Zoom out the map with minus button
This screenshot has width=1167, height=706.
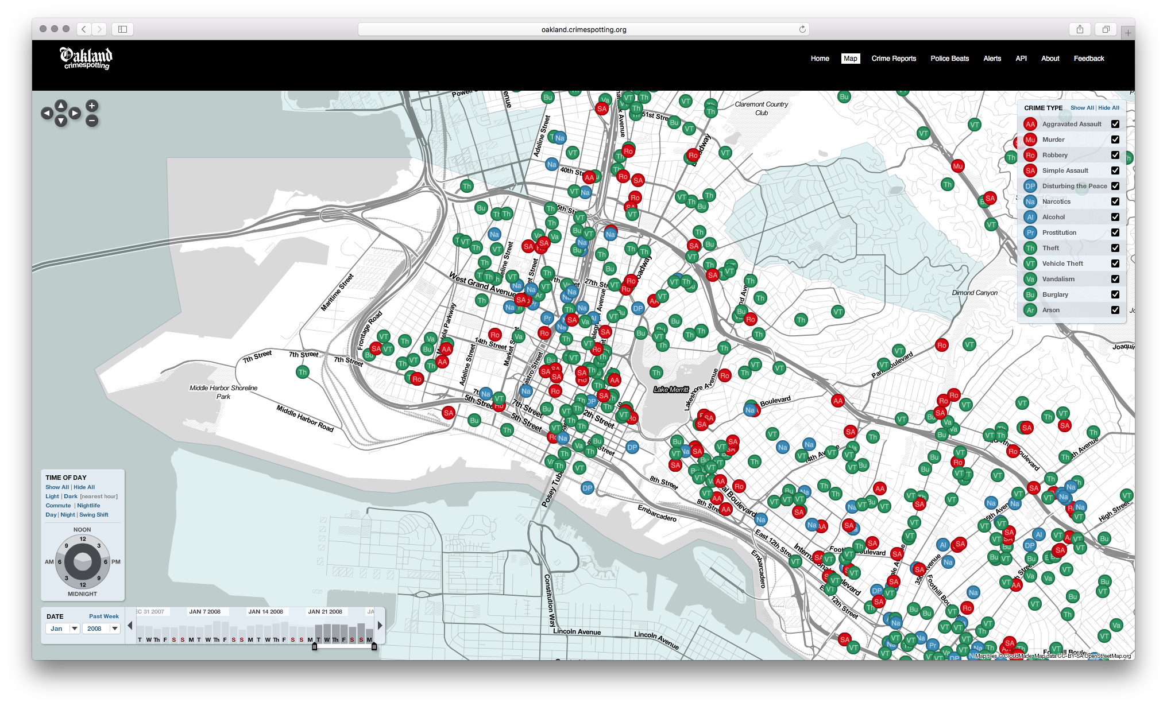(92, 121)
